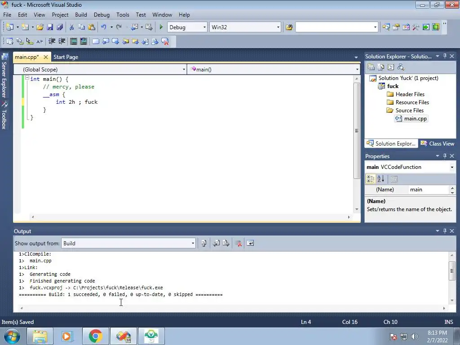460x345 pixels.
Task: Click the Navigate Backward icon
Action: point(134,27)
